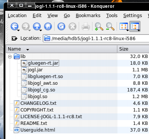The width and height of the screenshot is (149, 139).
Task: Click the libgluegen-rt.so library file icon
Action: [x=24, y=77]
